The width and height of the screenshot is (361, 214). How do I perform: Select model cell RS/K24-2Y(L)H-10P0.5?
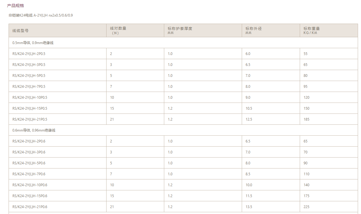[30, 98]
